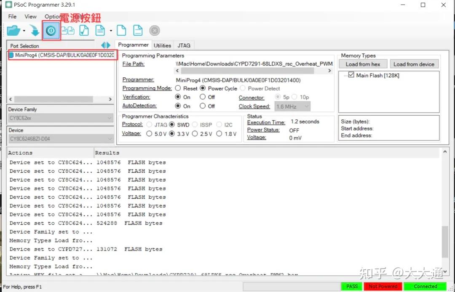455x292 pixels.
Task: Click the Load from device button
Action: [414, 63]
